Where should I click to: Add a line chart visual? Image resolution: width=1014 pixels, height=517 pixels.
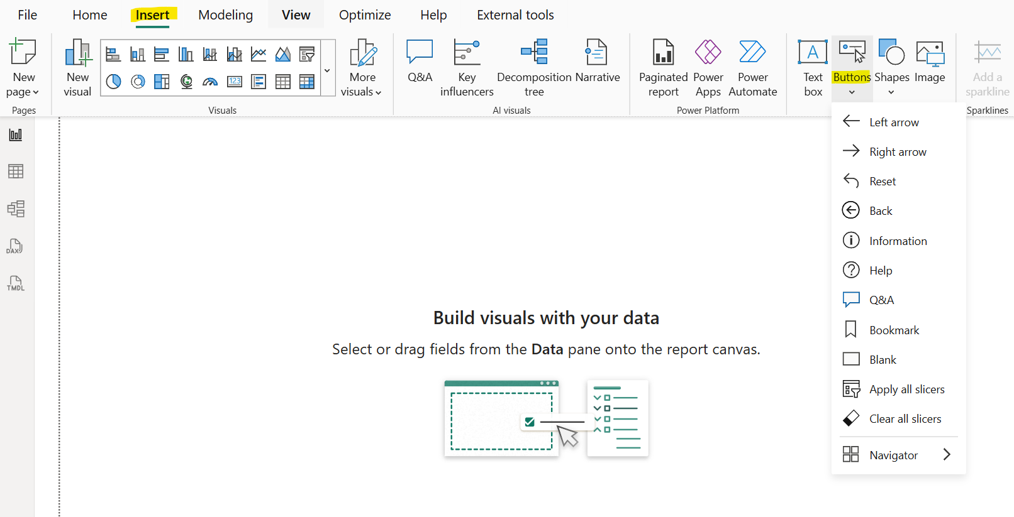259,55
